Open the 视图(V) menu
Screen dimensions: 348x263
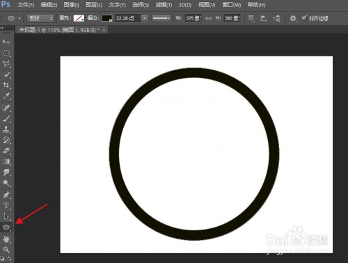point(207,5)
